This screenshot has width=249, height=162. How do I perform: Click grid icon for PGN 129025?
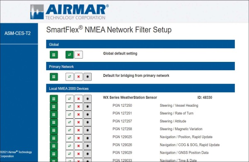(54, 138)
